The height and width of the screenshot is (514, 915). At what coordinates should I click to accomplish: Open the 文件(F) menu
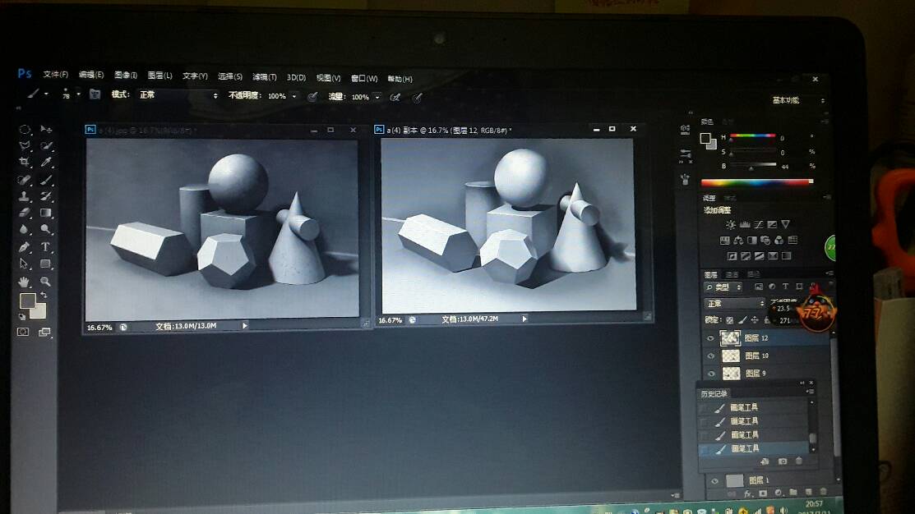(x=55, y=75)
